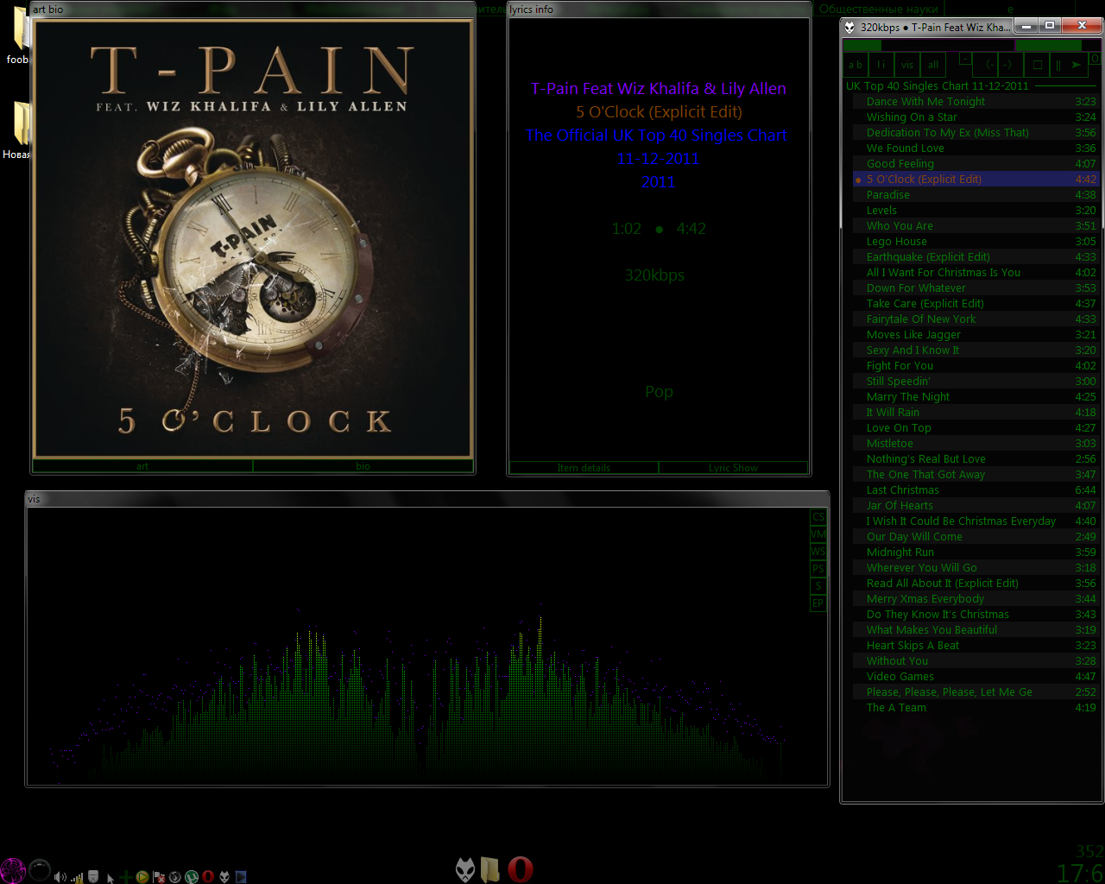Click the yellow play-circle tray icon

tap(142, 877)
